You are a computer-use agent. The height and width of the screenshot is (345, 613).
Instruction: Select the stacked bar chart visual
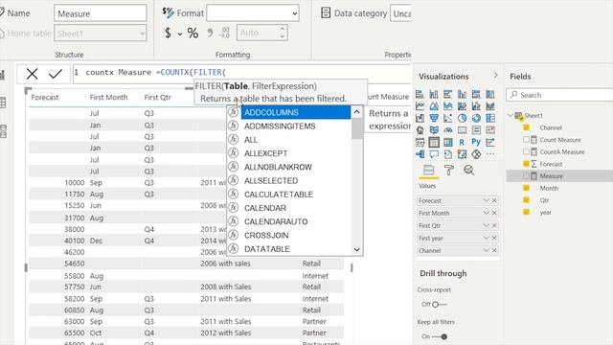pos(420,94)
